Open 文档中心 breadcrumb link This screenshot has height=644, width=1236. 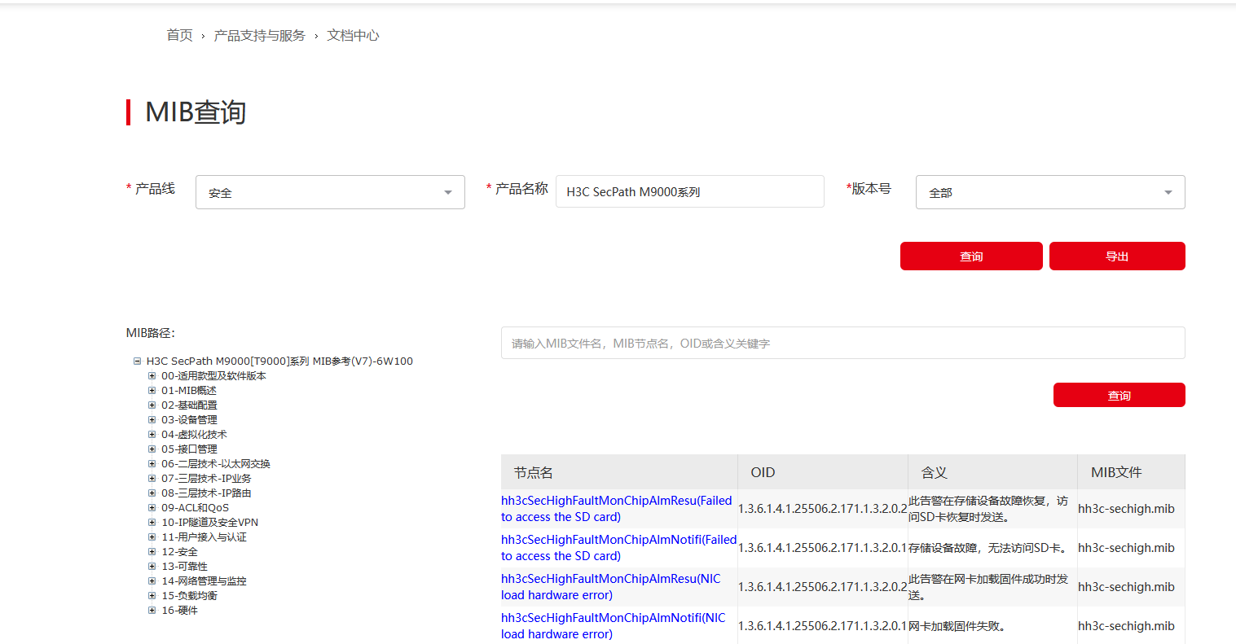point(353,35)
